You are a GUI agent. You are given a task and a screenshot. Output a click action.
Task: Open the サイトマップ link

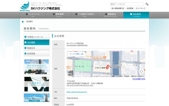click(140, 8)
